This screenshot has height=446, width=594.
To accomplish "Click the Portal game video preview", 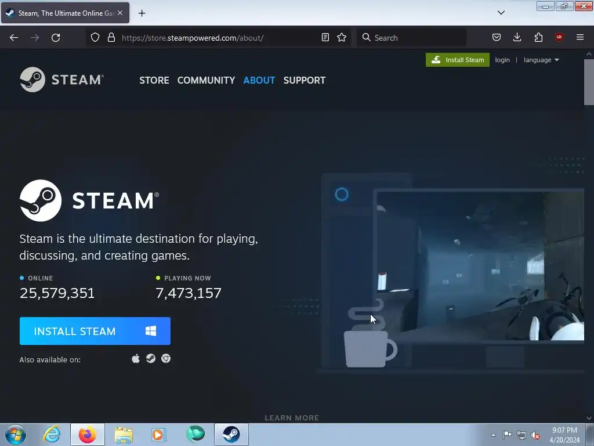I will [x=480, y=265].
